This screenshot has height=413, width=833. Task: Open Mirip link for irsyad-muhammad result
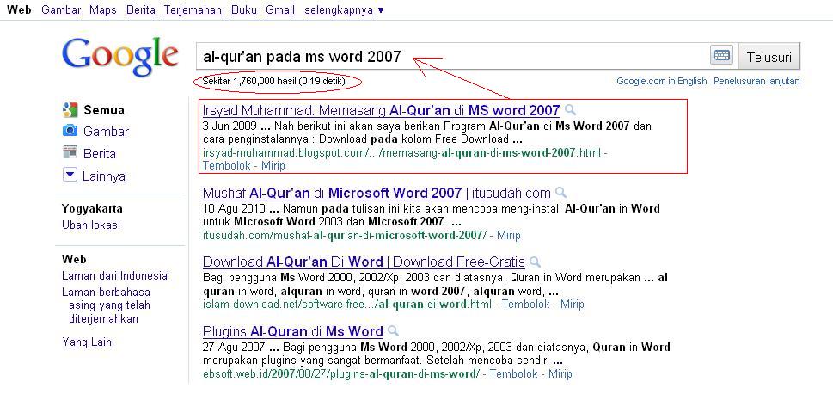click(273, 165)
